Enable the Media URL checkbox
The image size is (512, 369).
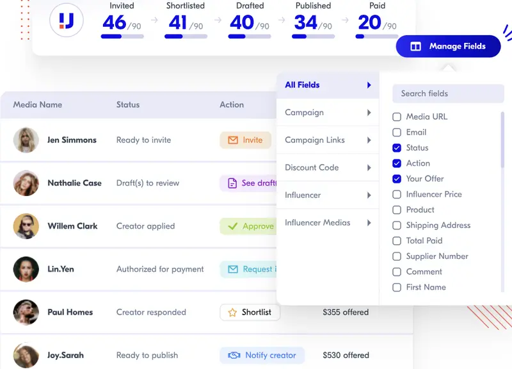(x=397, y=117)
